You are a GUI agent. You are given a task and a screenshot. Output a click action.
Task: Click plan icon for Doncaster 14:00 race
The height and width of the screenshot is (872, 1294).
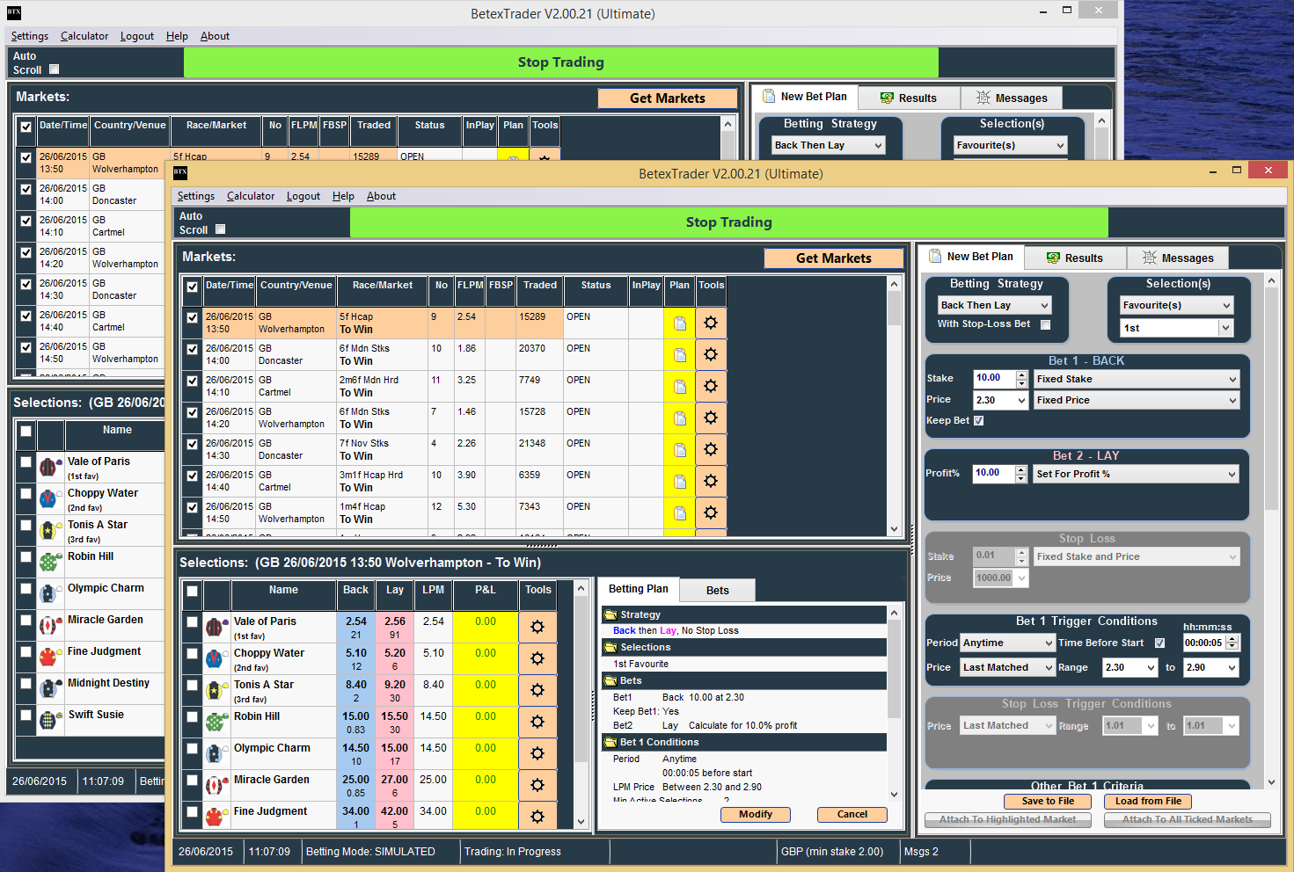click(680, 355)
